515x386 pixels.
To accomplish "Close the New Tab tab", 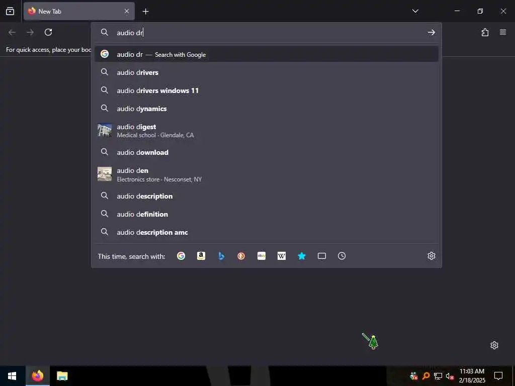I will point(127,11).
